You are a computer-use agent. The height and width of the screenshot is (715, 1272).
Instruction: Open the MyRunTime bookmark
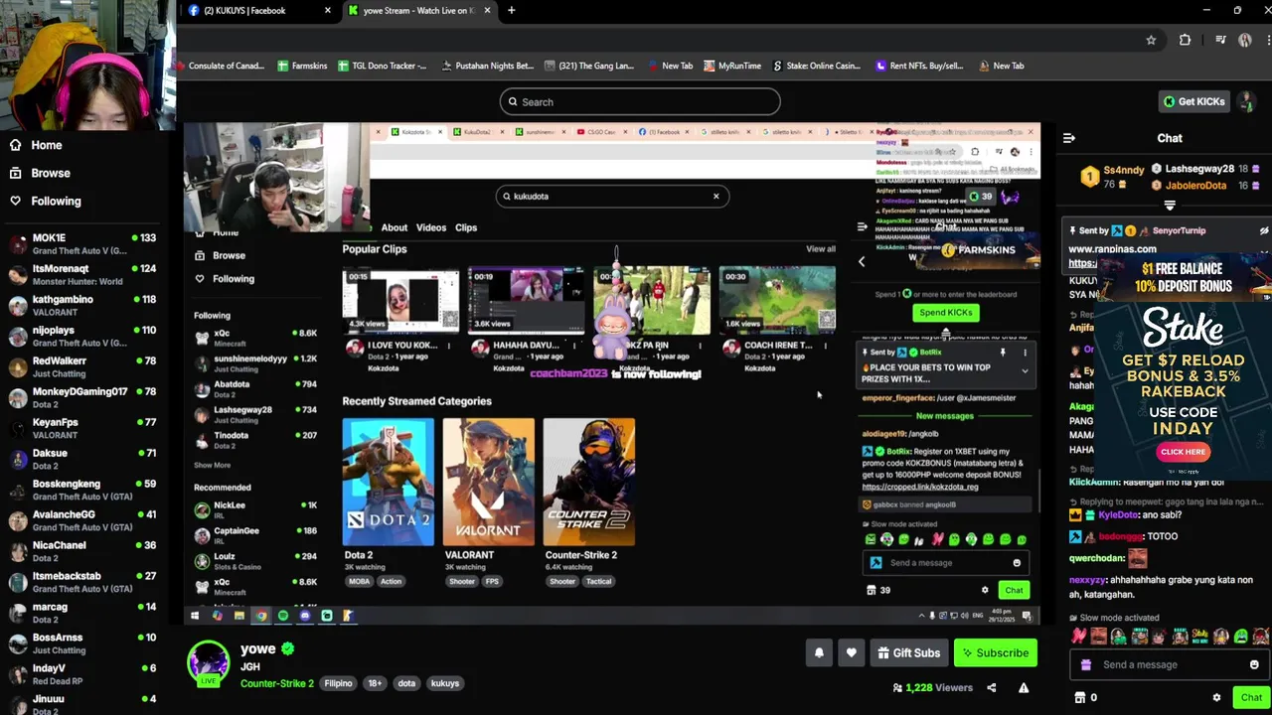tap(732, 66)
